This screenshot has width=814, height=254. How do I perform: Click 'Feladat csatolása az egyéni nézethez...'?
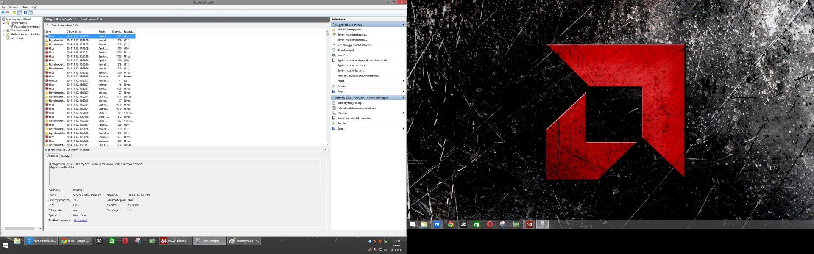[x=359, y=76]
